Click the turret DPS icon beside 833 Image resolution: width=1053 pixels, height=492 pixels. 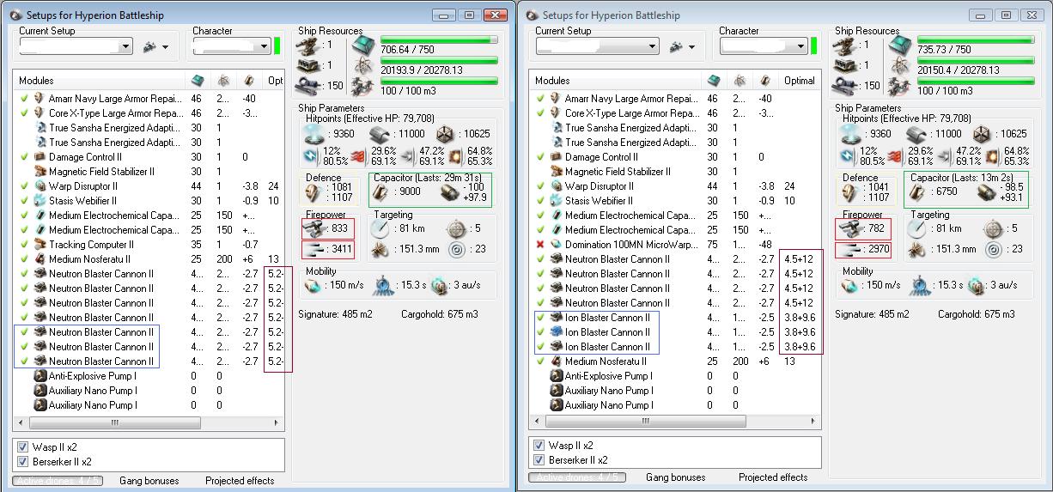[x=314, y=229]
